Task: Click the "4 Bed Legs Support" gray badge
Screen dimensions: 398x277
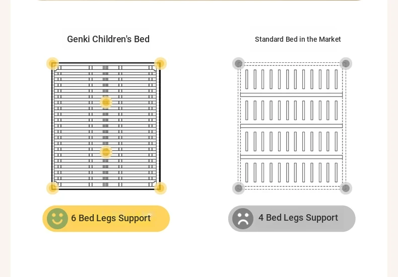Action: (x=292, y=219)
